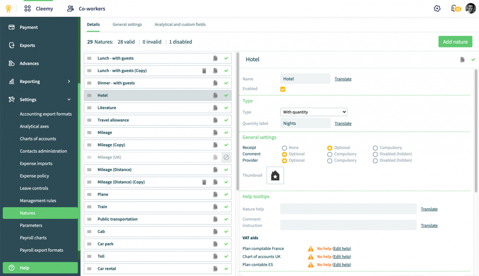Open Co-workers in top navigation
The height and width of the screenshot is (276, 479).
pyautogui.click(x=86, y=8)
